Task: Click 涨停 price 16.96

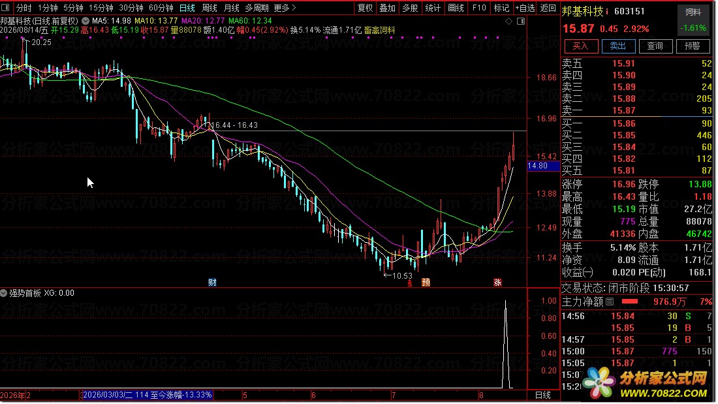Action: tap(623, 185)
